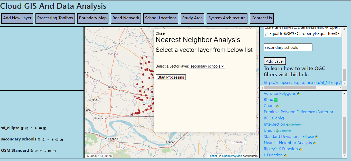Click the Start Processing button
This screenshot has width=351, height=161.
171,77
